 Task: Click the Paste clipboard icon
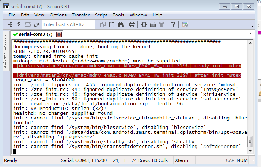112,24
